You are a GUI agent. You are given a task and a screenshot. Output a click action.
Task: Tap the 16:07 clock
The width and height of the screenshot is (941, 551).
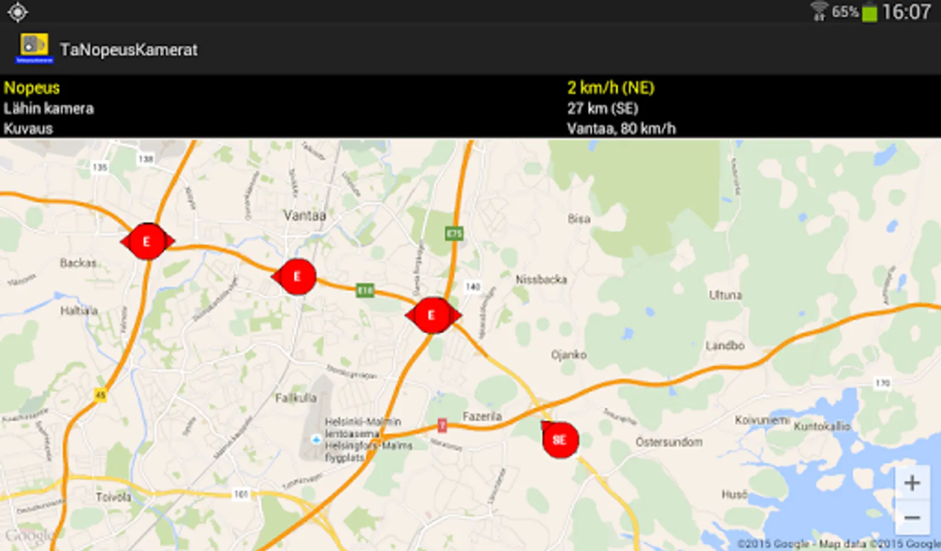pyautogui.click(x=906, y=12)
